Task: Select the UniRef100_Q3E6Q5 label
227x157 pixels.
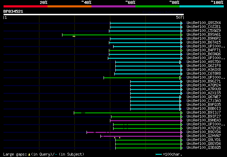Action: pos(204,148)
